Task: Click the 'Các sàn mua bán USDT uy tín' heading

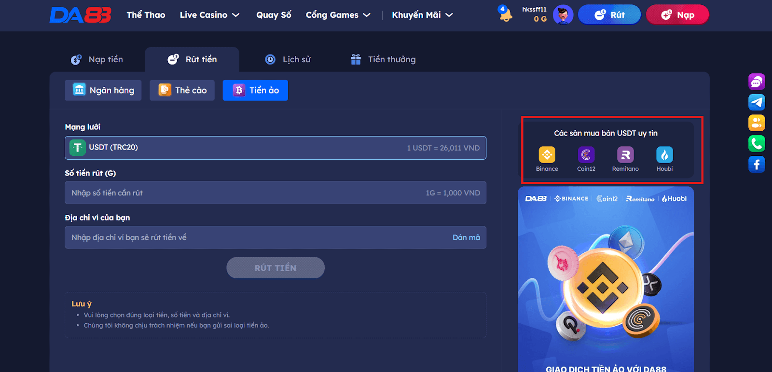Action: point(606,133)
